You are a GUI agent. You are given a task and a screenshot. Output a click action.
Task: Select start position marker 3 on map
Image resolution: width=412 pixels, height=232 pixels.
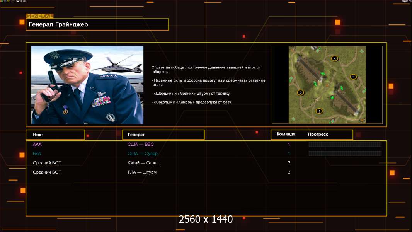(353, 77)
